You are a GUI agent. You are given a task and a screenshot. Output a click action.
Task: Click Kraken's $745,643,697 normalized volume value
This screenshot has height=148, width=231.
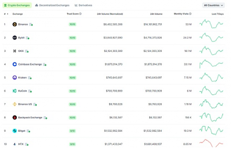[114, 78]
